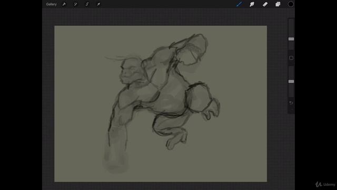This screenshot has width=337, height=190.
Task: Select the Eraser tool
Action: click(x=265, y=4)
